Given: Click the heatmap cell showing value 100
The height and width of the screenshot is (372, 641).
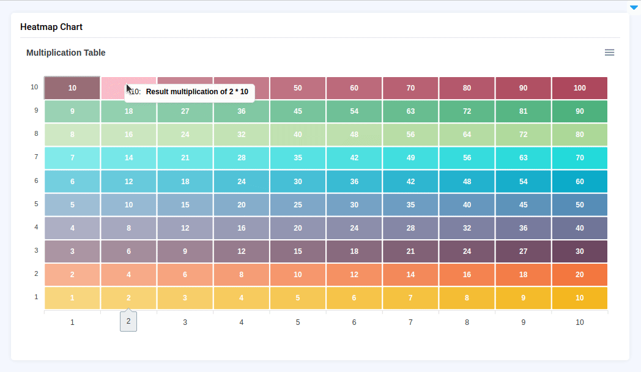Looking at the screenshot, I should [x=579, y=88].
